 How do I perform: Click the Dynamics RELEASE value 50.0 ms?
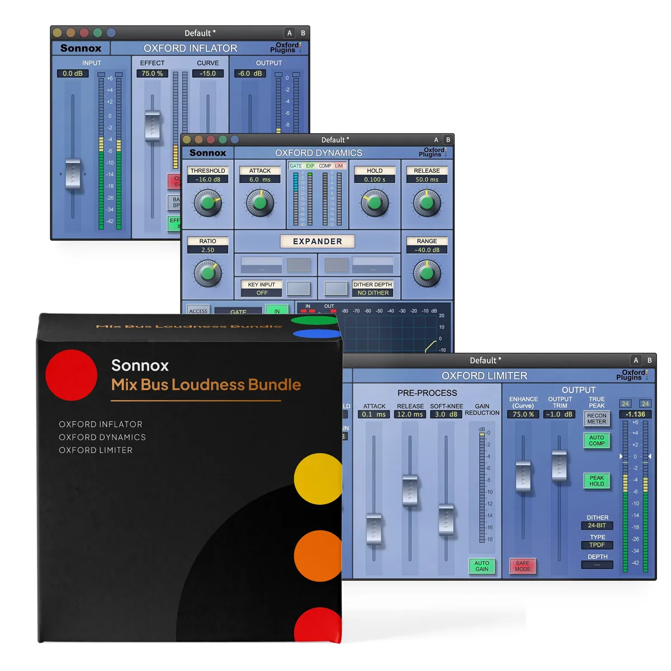427,179
